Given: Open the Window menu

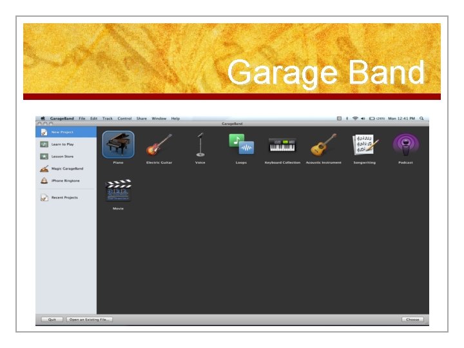Looking at the screenshot, I should [x=159, y=119].
